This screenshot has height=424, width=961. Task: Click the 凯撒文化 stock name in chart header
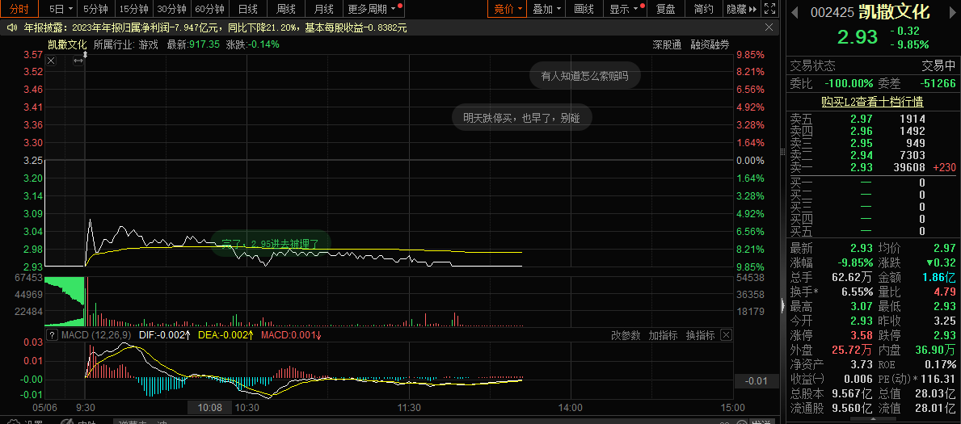click(x=67, y=44)
